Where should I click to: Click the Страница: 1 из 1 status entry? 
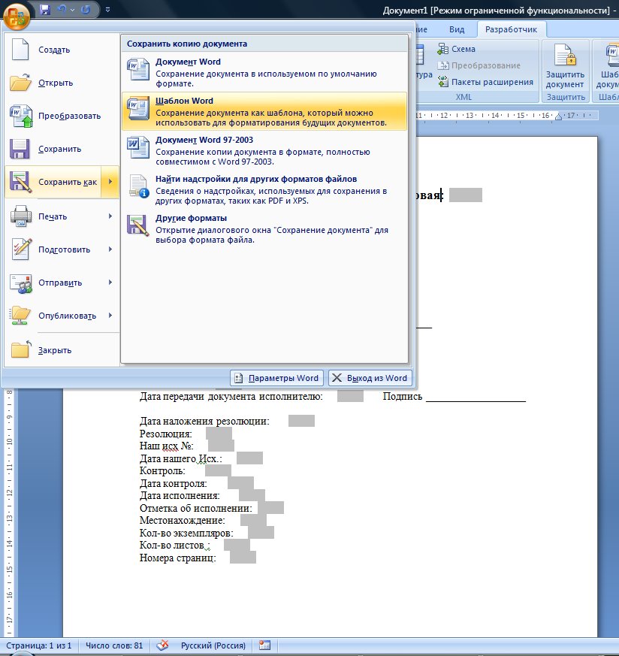coord(38,645)
